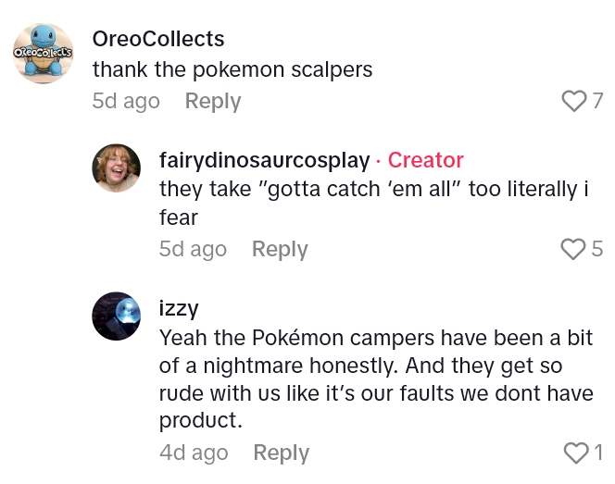
Task: Select the text "thank the pokemon scalpers"
Action: coord(231,69)
